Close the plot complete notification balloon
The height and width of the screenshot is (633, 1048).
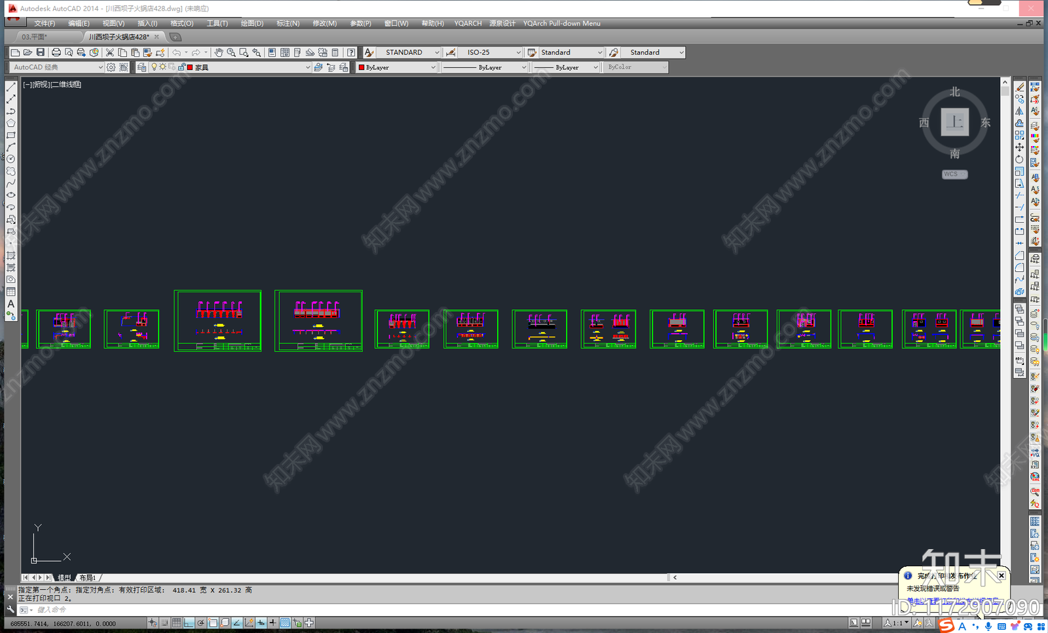tap(1001, 575)
